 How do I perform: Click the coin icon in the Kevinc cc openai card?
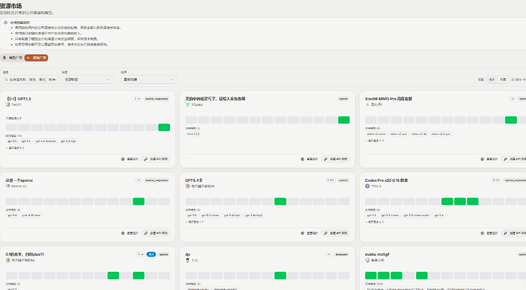[x=123, y=233]
